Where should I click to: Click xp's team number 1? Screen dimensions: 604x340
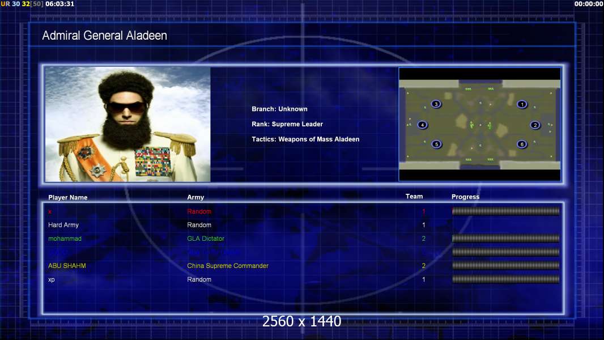click(424, 279)
